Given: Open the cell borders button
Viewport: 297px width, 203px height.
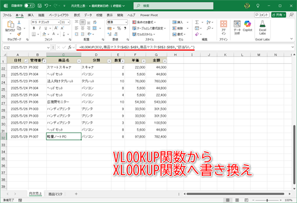Looking at the screenshot, I should tap(34, 34).
